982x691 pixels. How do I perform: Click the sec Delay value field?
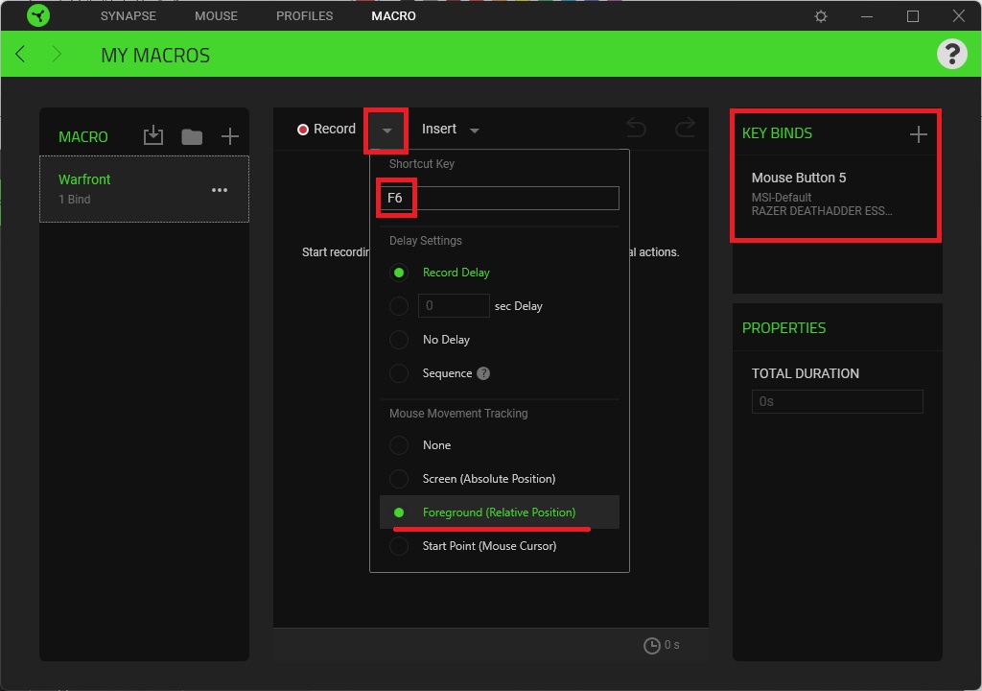[x=454, y=306]
